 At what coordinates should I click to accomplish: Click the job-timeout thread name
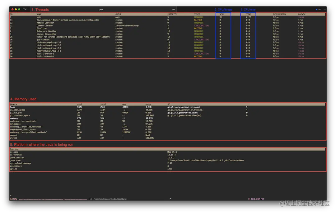click(x=43, y=39)
